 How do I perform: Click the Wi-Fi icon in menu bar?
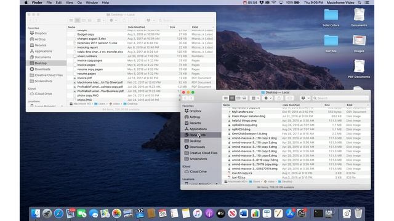tap(273, 2)
